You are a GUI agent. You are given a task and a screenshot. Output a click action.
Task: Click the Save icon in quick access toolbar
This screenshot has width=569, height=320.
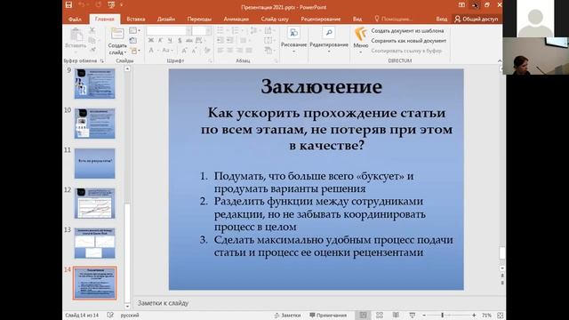click(x=68, y=4)
